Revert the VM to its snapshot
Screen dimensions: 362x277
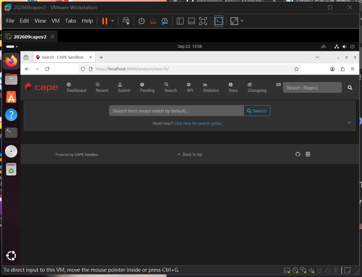click(x=153, y=21)
